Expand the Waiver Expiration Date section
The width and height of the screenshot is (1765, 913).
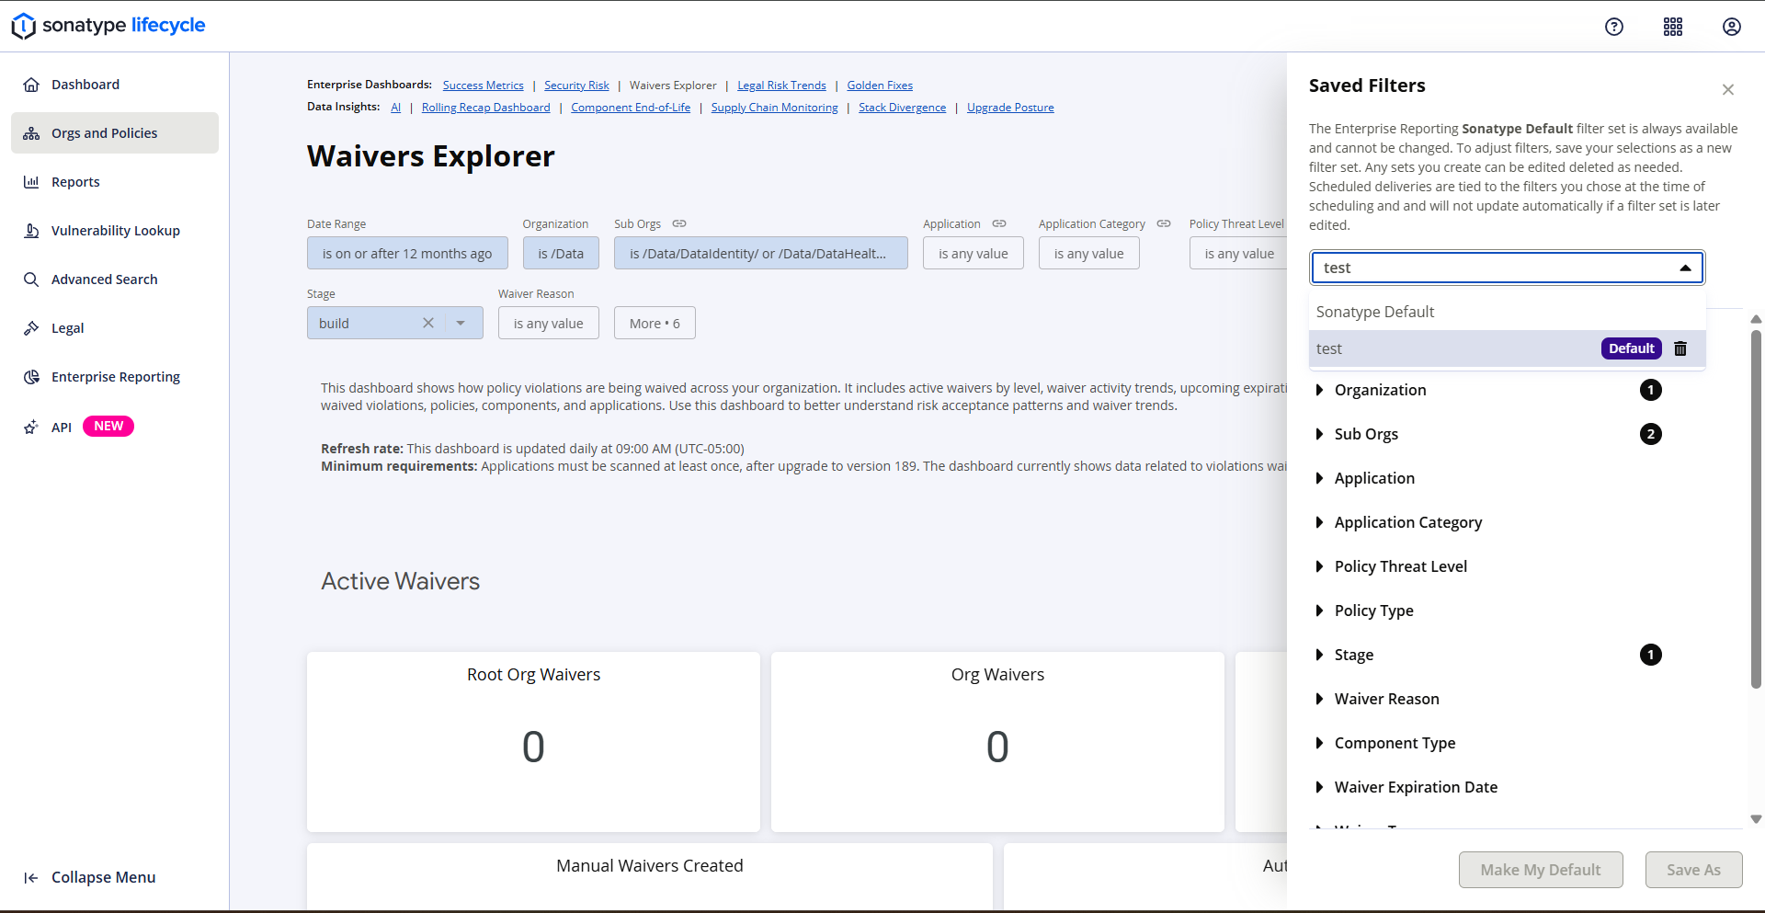[x=1486, y=787]
